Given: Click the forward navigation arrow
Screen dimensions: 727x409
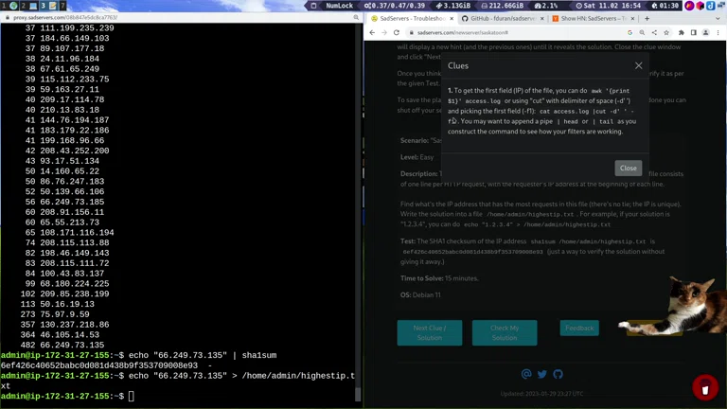Looking at the screenshot, I should pyautogui.click(x=384, y=33).
